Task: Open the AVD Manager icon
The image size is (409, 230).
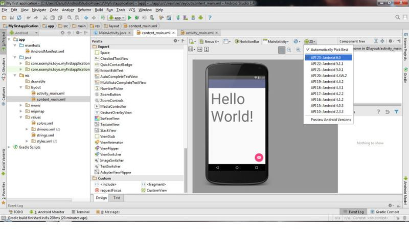Action: coord(186,18)
